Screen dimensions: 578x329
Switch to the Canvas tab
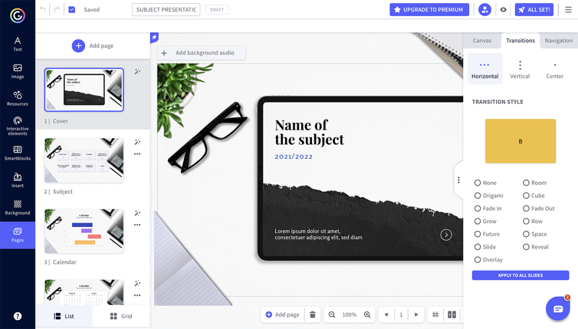click(482, 41)
